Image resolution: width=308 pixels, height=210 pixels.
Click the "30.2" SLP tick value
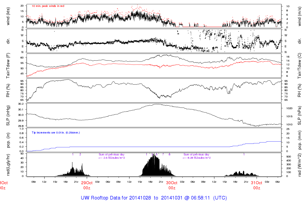click(x=21, y=104)
